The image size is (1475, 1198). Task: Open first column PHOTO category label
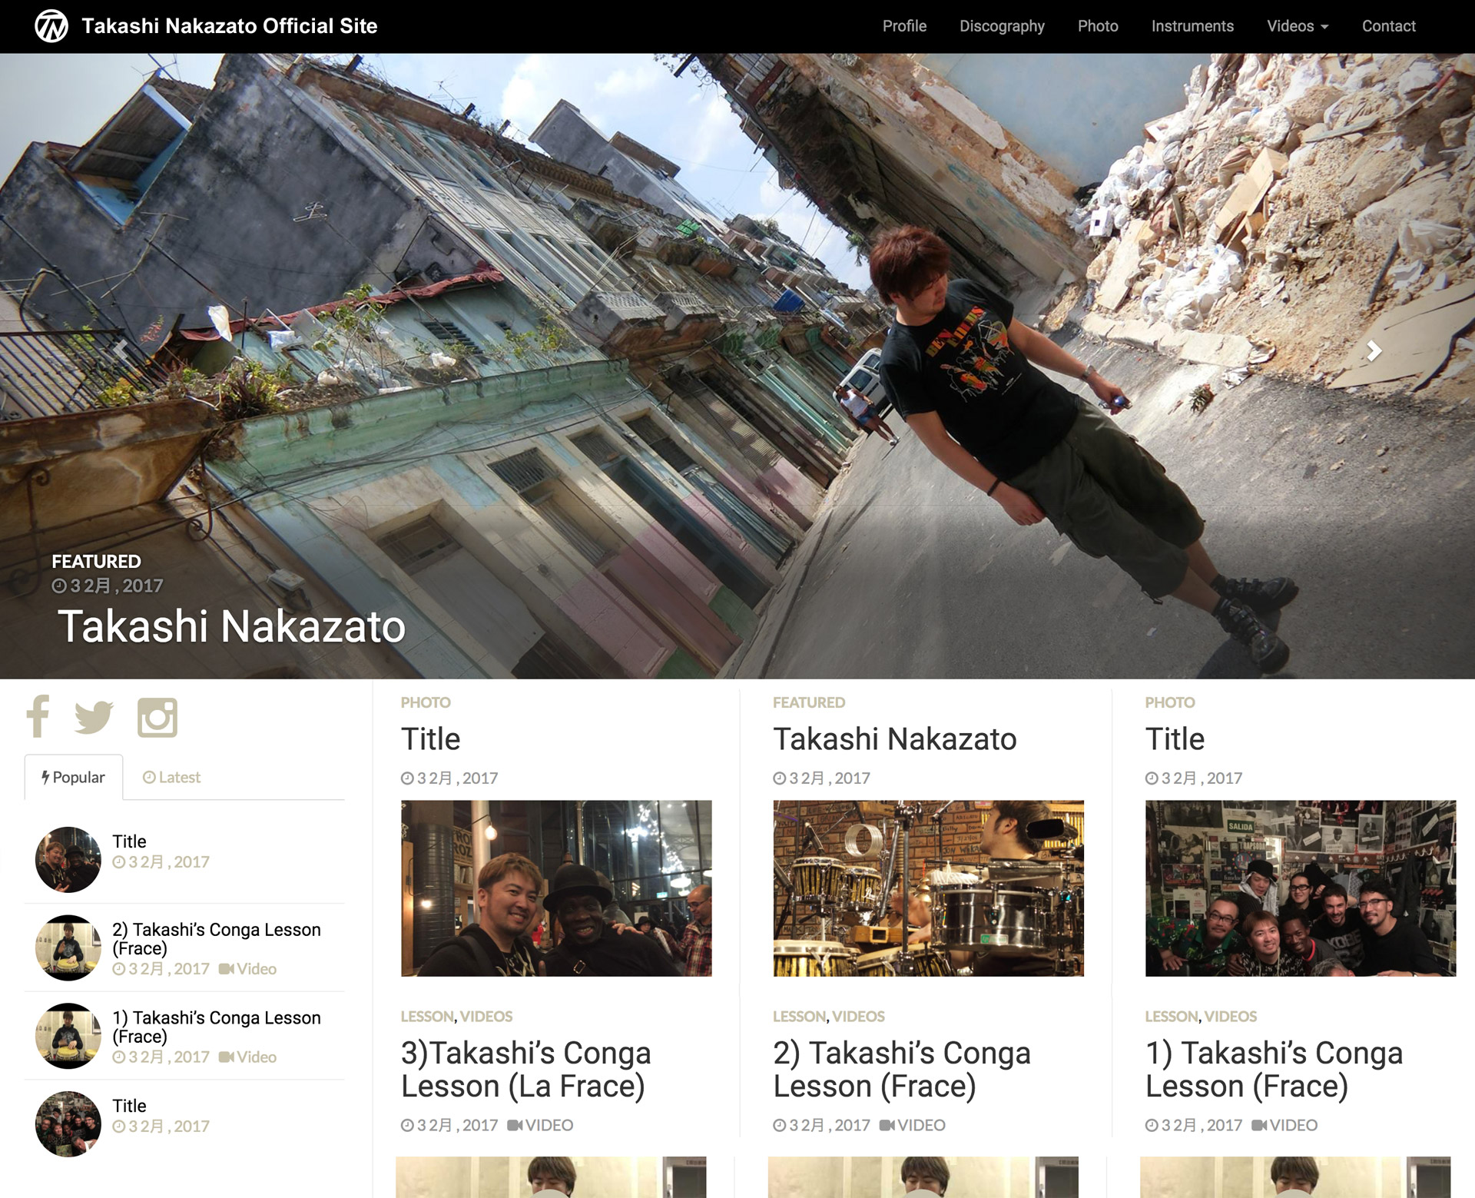426,702
